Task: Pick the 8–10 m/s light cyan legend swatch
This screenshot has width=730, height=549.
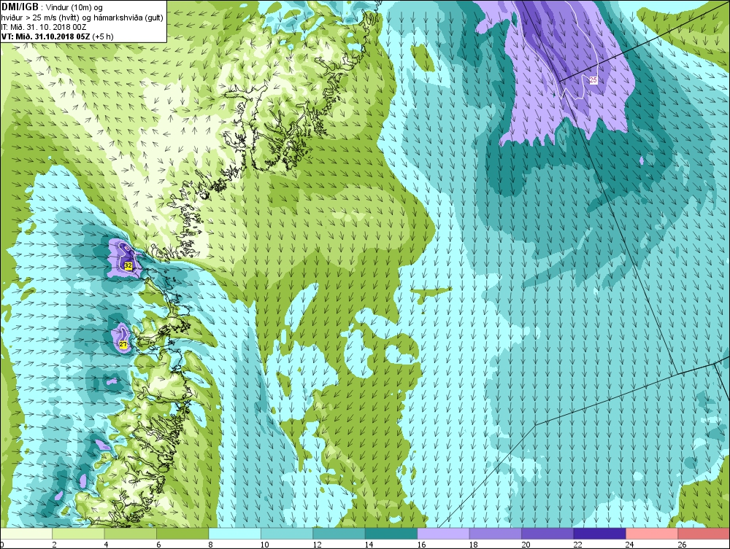Action: (234, 533)
